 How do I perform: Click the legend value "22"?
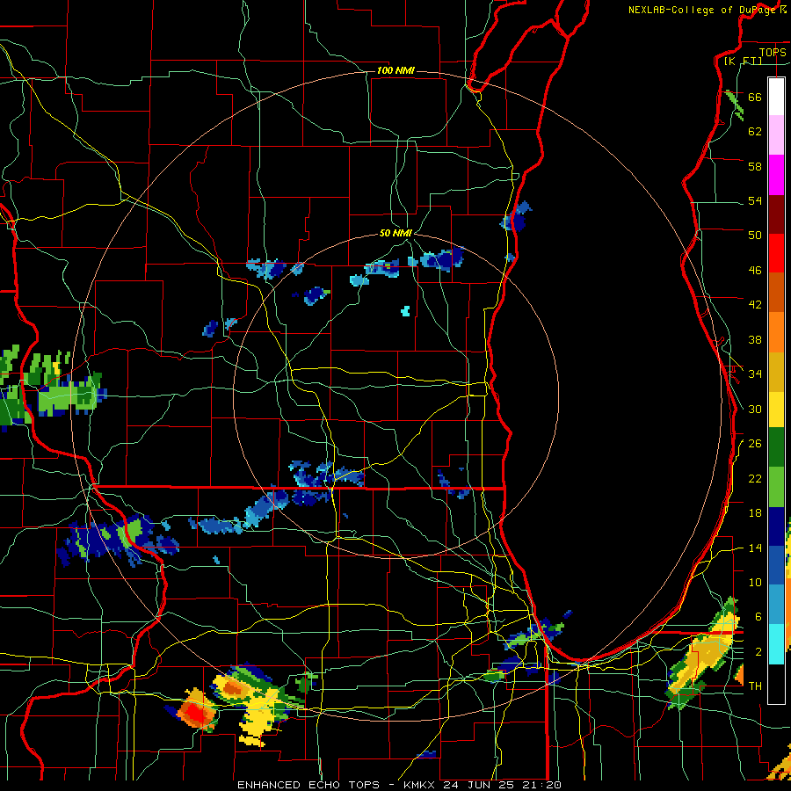coord(755,479)
